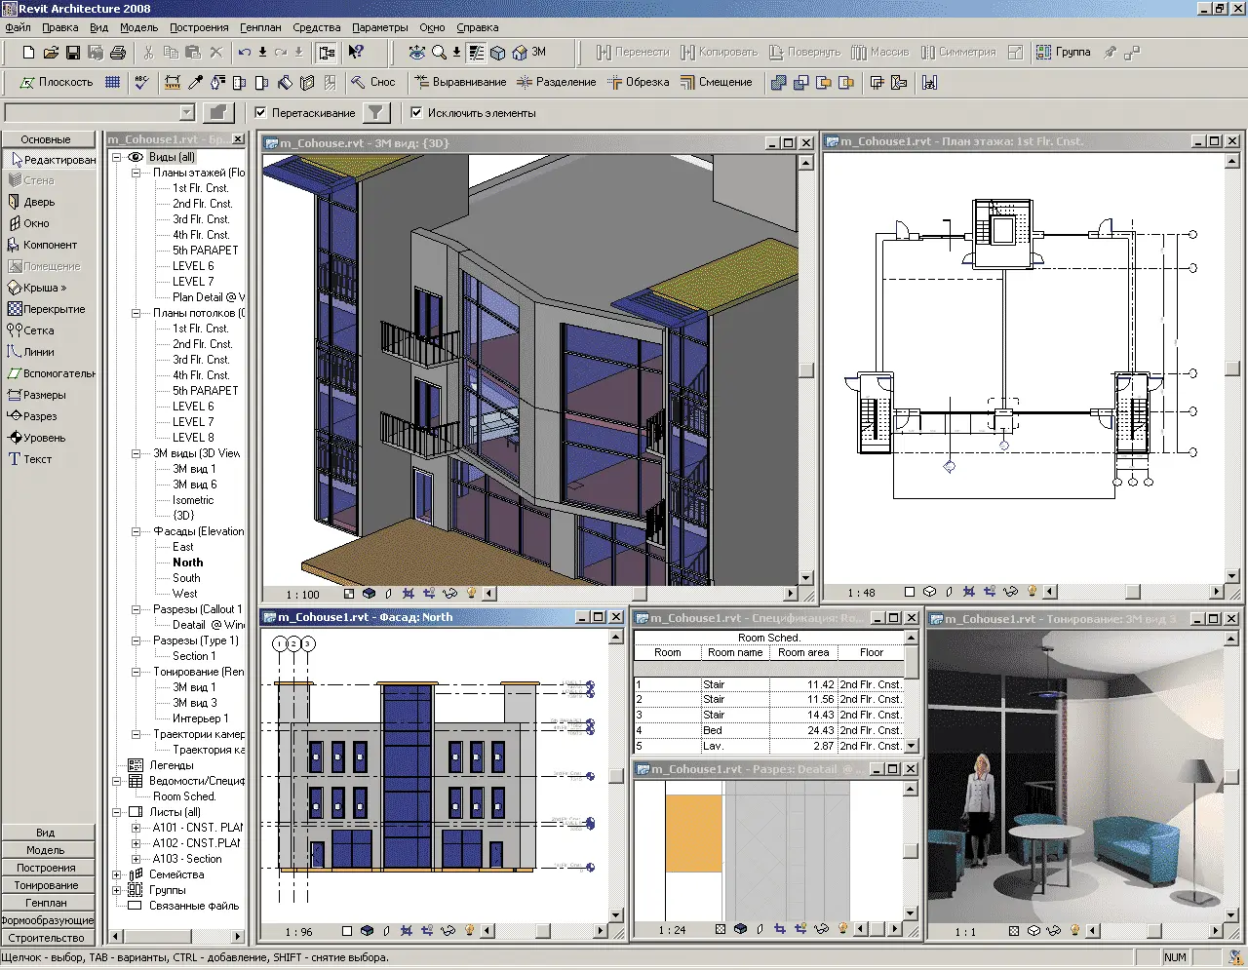1248x970 pixels.
Task: Select Room Sched. in the project browser
Action: coord(184,796)
